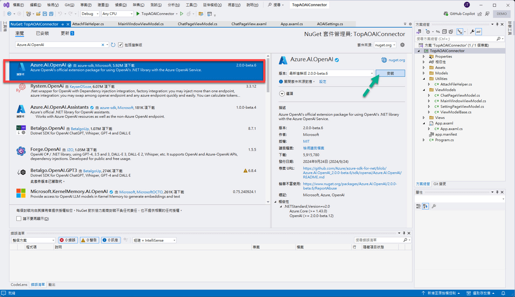Click the undo arrow in toolbar
Screen dimensions: 515x297
coord(60,14)
